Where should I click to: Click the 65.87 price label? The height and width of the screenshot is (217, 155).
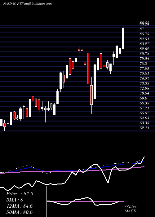(144, 113)
